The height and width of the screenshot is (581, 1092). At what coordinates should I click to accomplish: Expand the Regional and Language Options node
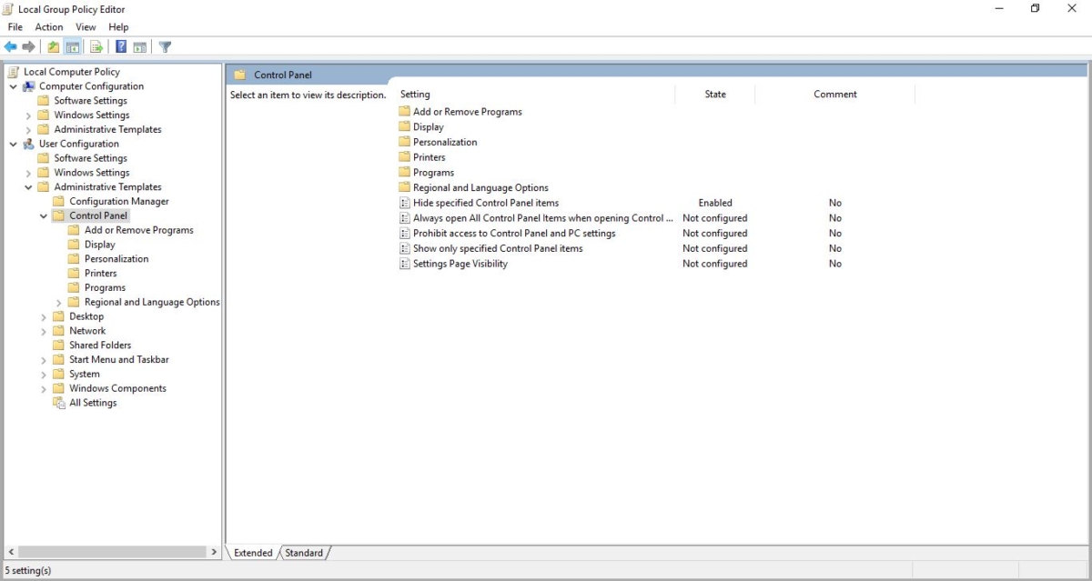click(x=59, y=303)
